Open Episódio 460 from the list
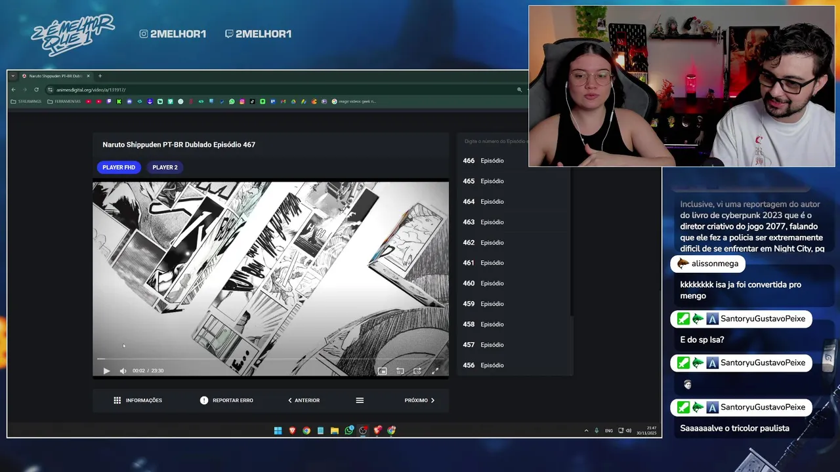Viewport: 840px width, 472px height. [514, 283]
